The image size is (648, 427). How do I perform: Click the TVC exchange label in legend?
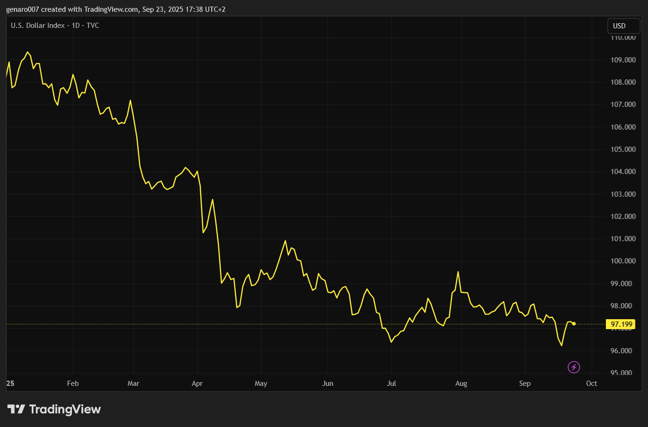click(x=94, y=26)
